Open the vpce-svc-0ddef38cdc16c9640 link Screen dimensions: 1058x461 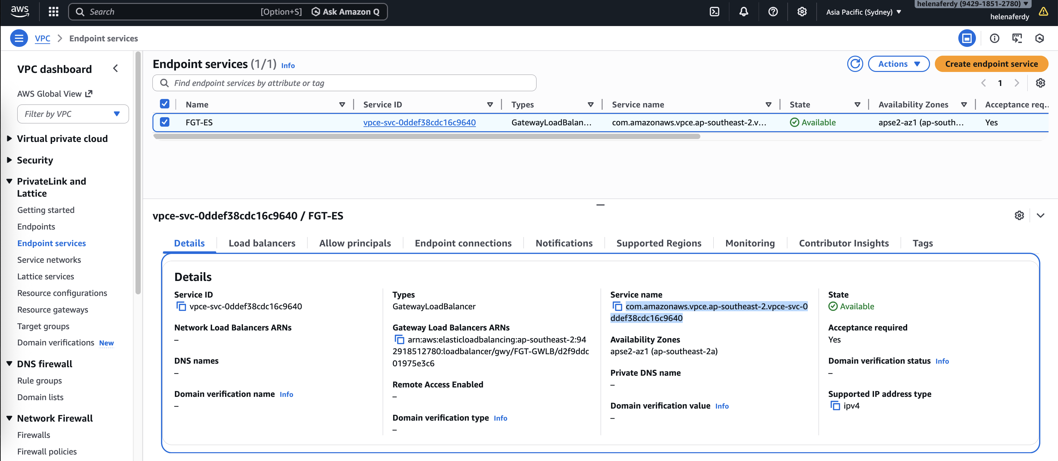pos(419,122)
